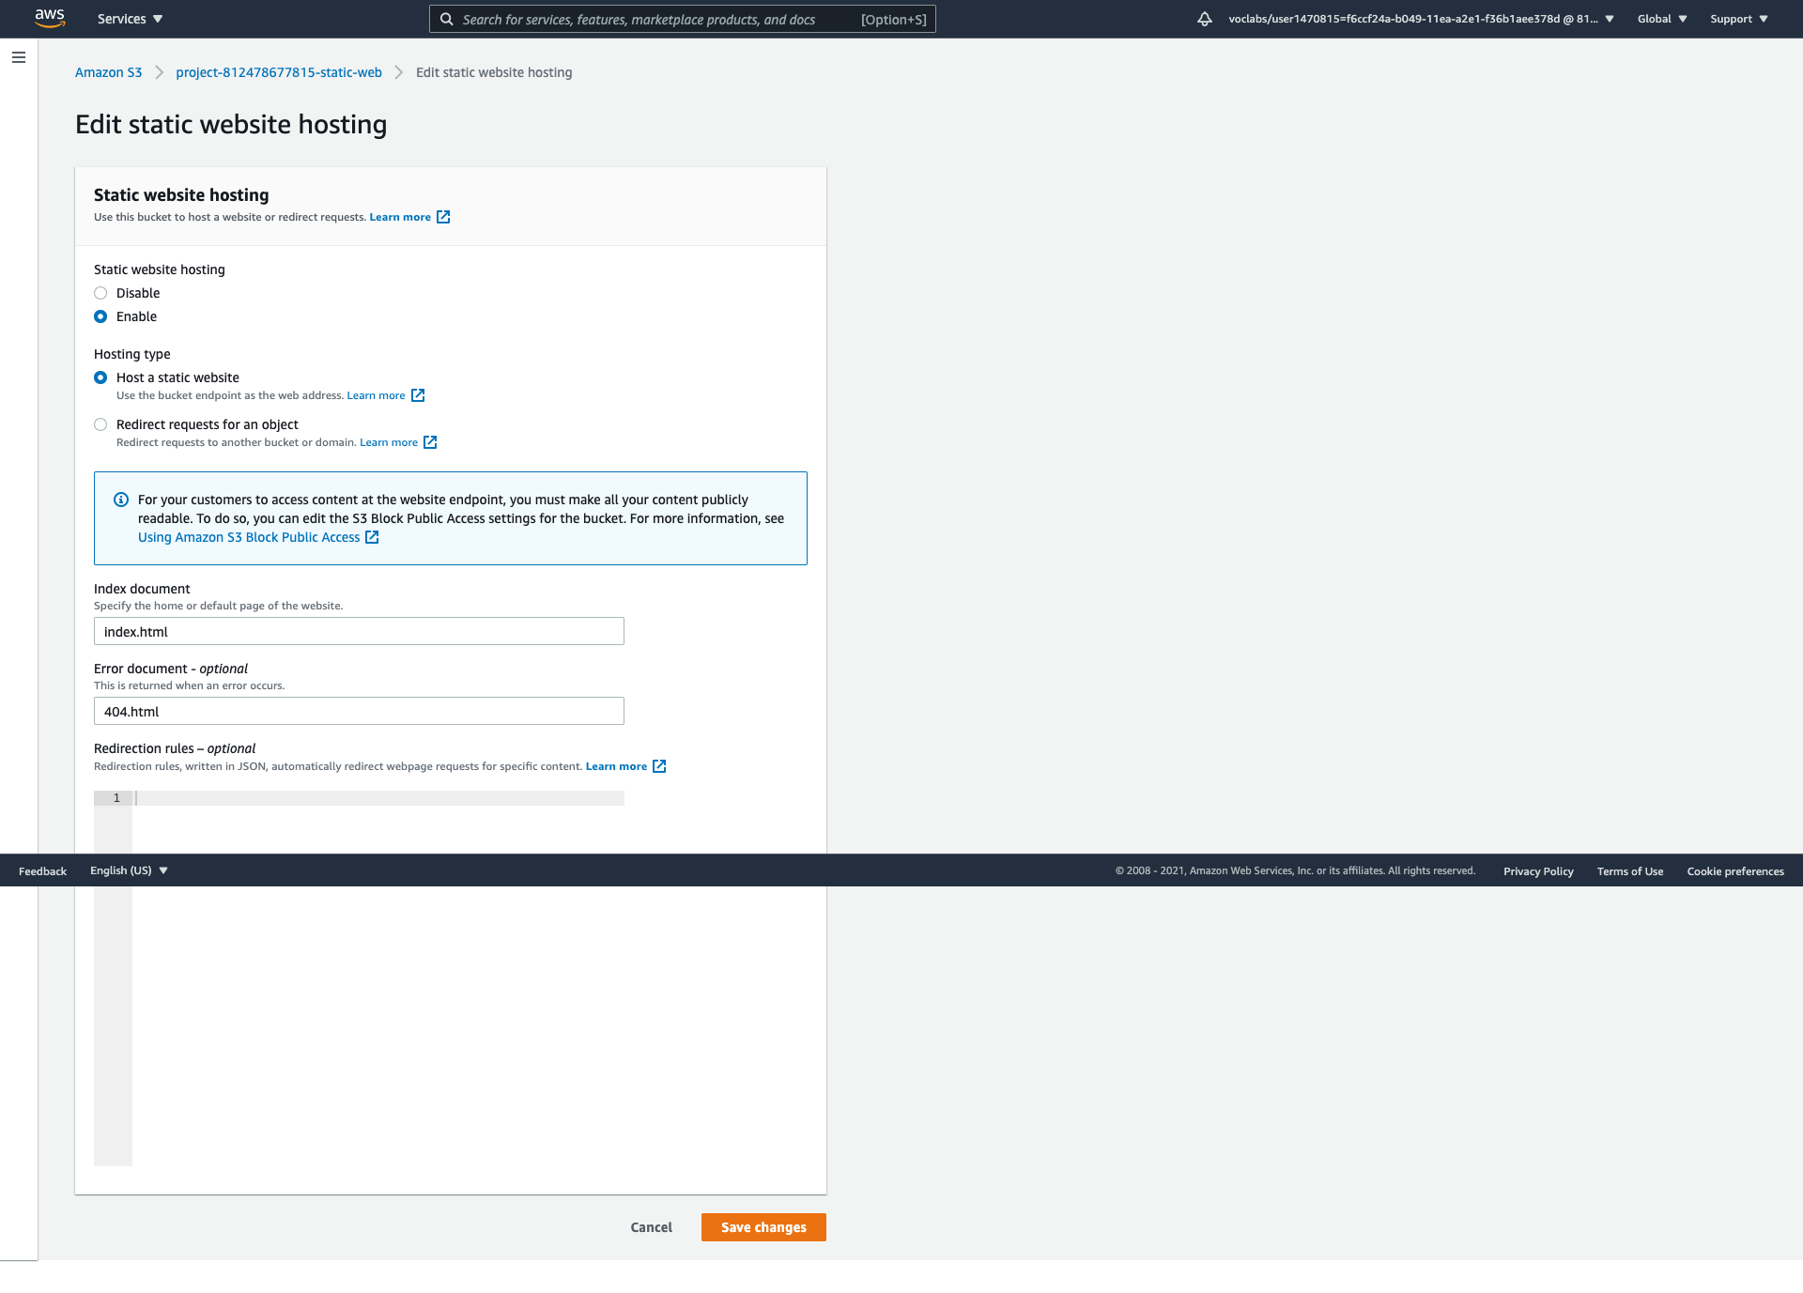Screen dimensions: 1803x1293
Task: Go to Amazon S3 breadcrumb
Action: [108, 72]
